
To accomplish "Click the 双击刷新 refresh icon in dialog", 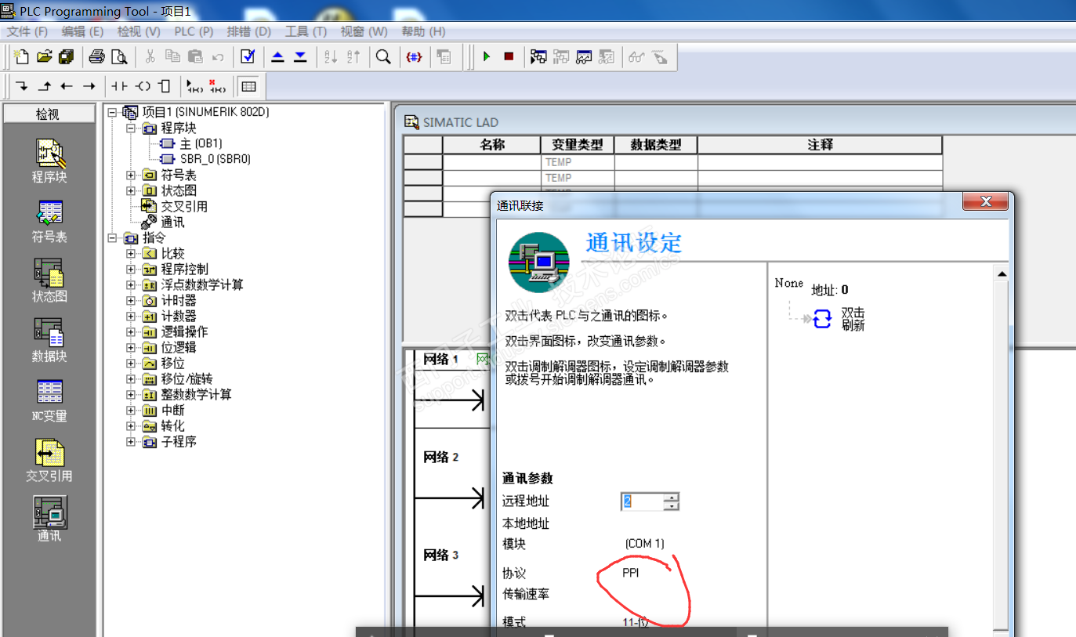I will pos(822,319).
